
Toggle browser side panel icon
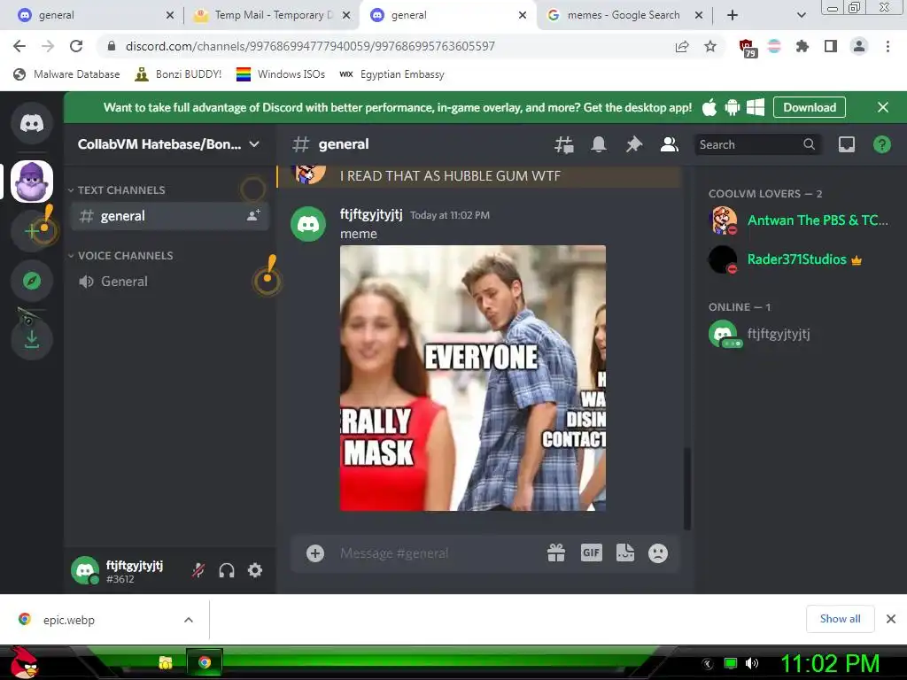(831, 46)
